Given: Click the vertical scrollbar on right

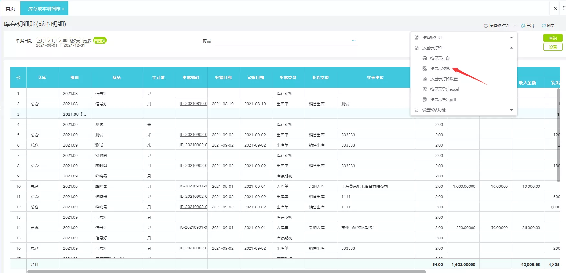Looking at the screenshot, I should pyautogui.click(x=558, y=135).
